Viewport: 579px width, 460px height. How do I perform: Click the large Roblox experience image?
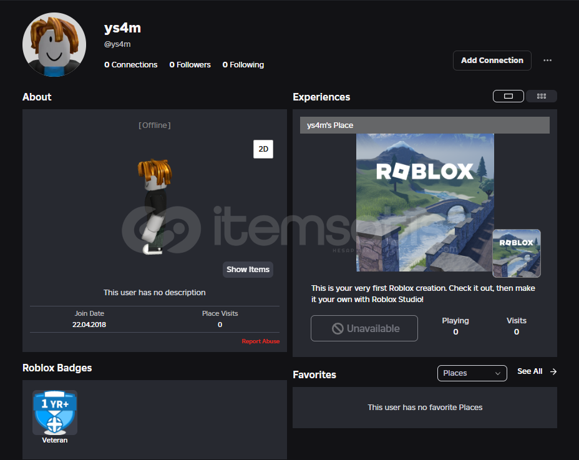[x=425, y=202]
